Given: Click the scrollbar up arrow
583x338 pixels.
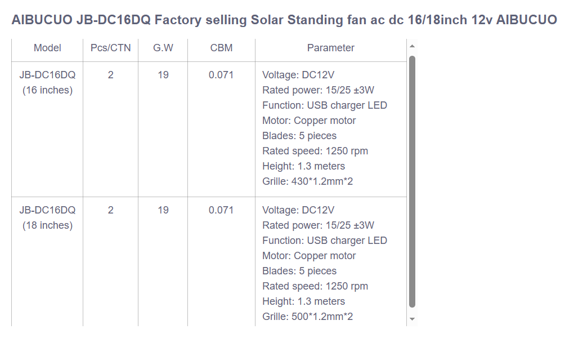Looking at the screenshot, I should click(x=412, y=46).
